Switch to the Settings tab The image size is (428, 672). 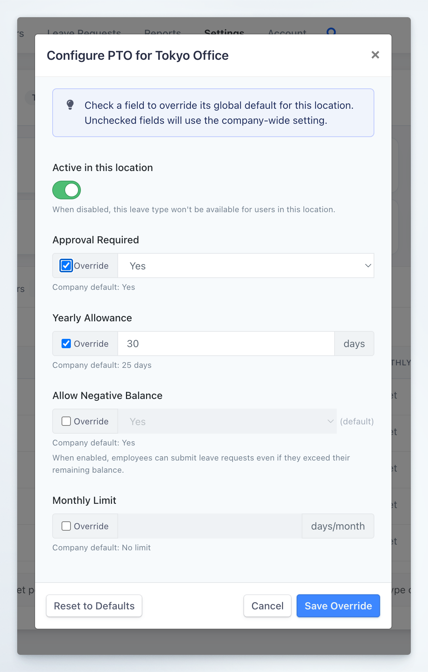click(224, 33)
